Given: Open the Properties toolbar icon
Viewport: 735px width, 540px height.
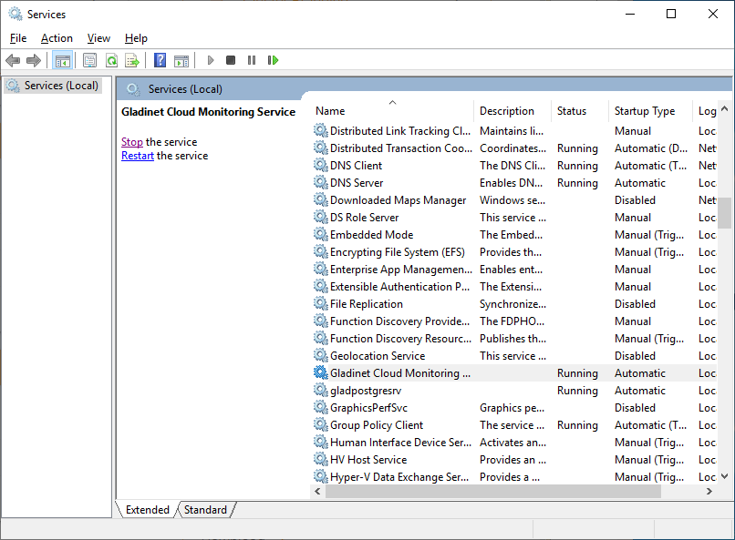Looking at the screenshot, I should point(89,60).
